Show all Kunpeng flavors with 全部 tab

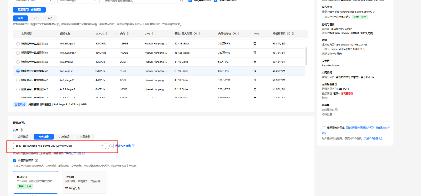(x=21, y=18)
